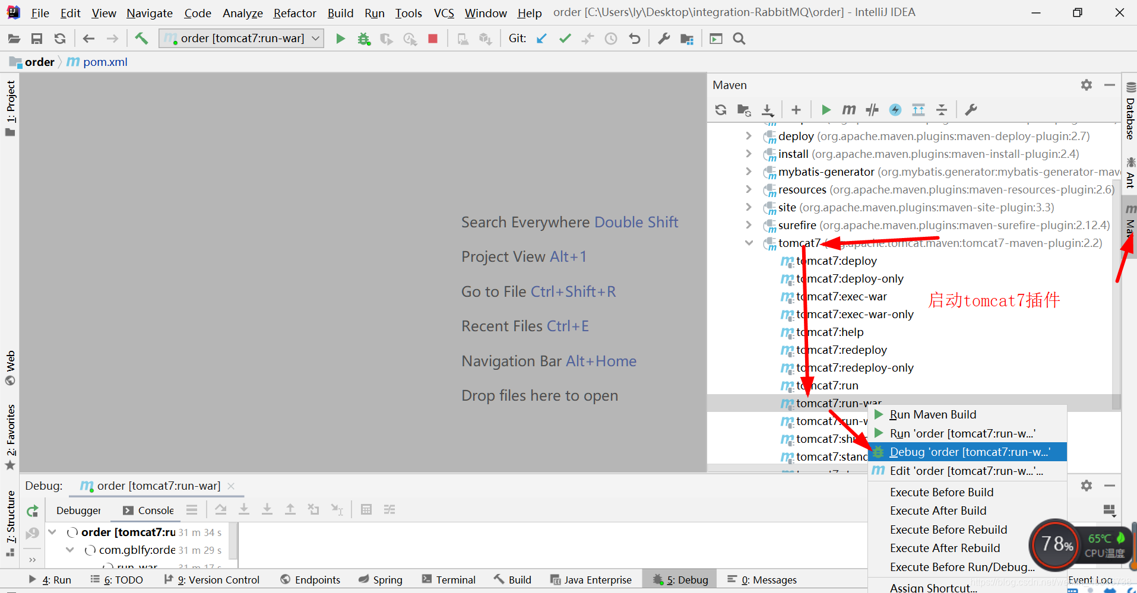Click Download Sources icon in Maven toolbar

768,110
